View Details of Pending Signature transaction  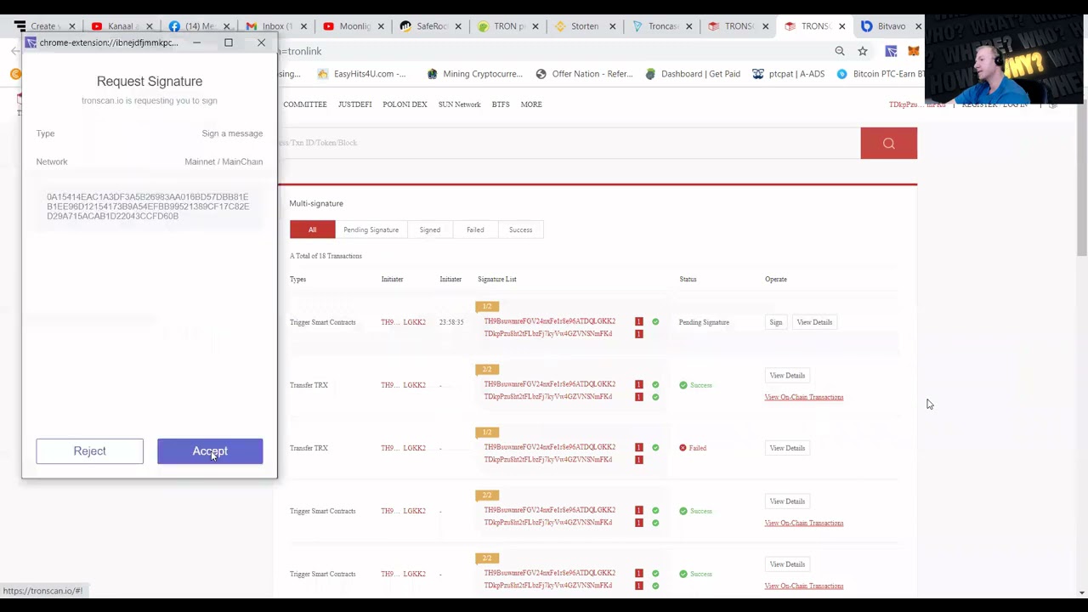(x=814, y=322)
